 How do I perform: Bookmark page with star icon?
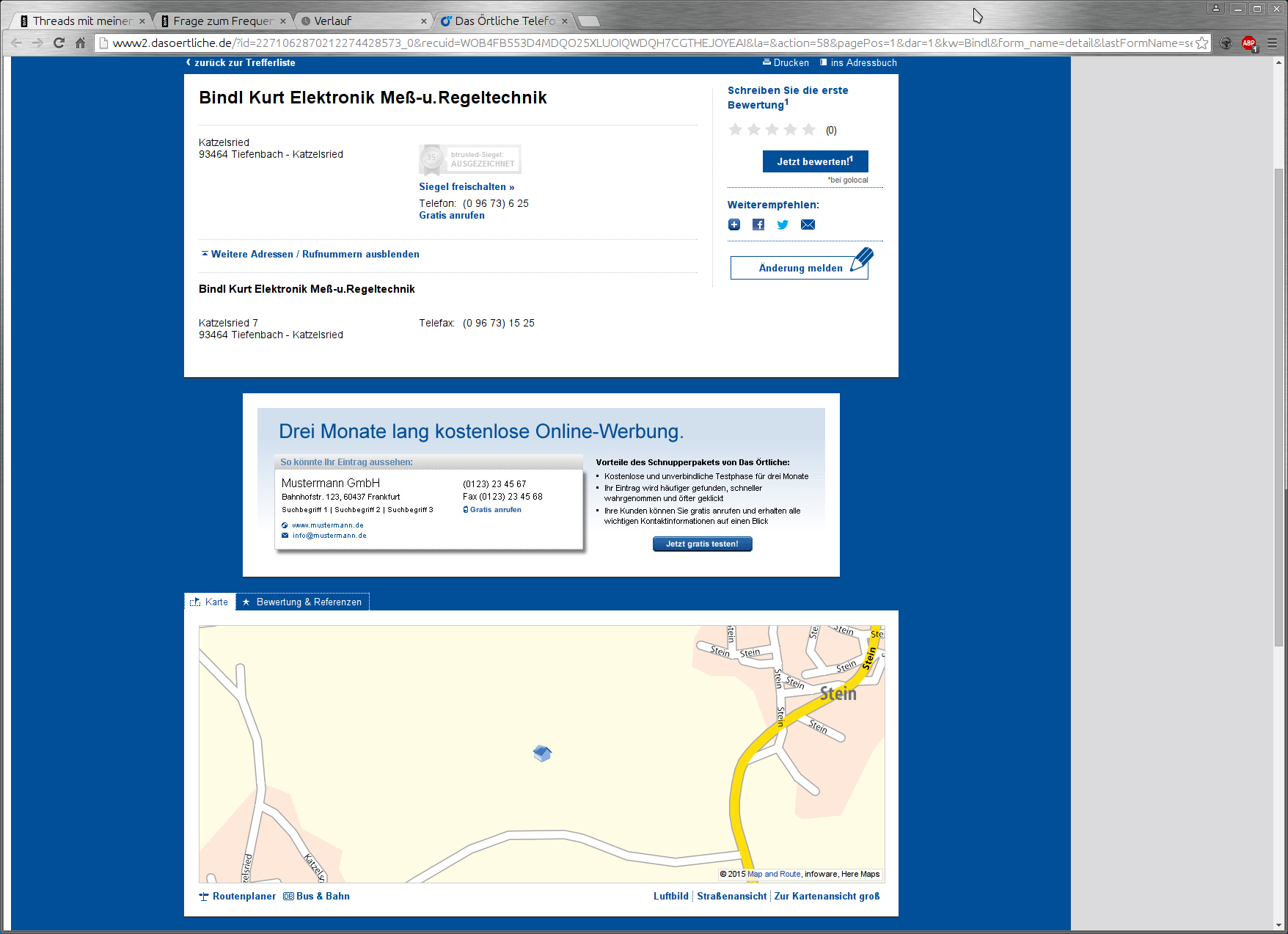1201,43
